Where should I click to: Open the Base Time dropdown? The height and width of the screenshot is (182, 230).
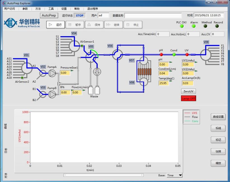[174, 175]
